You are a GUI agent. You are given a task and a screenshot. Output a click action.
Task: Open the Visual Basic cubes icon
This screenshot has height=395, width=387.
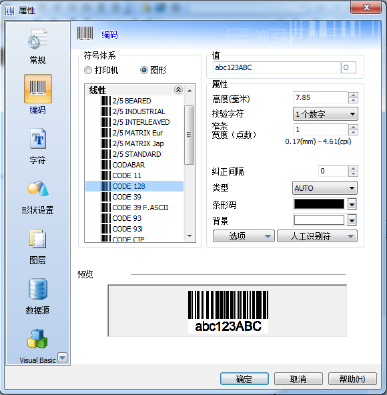(37, 339)
